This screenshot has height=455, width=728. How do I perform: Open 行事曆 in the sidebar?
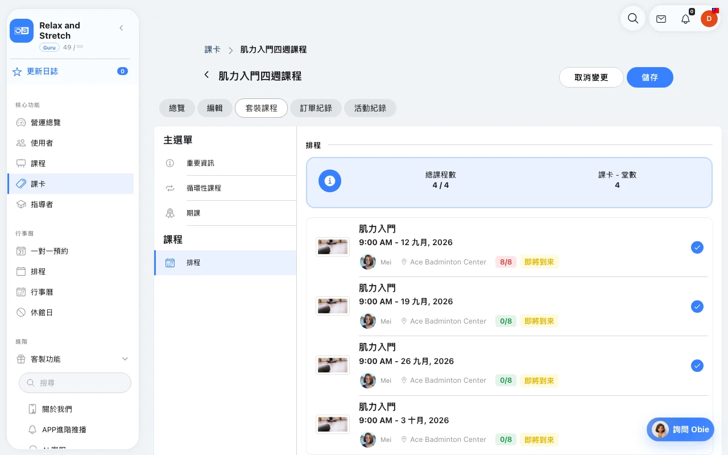point(71,292)
